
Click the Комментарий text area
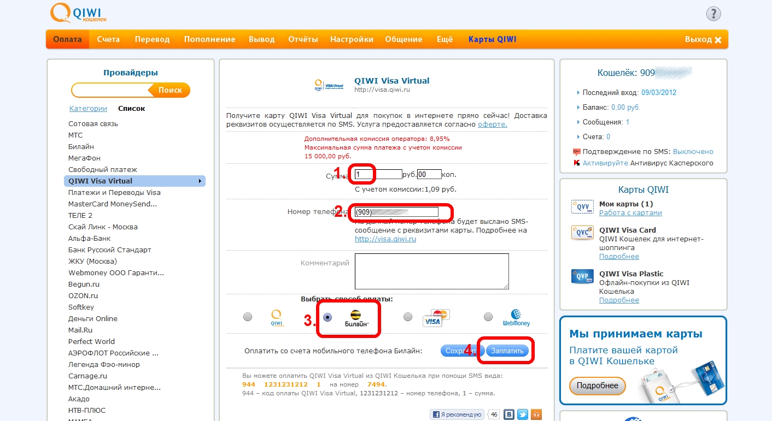432,271
